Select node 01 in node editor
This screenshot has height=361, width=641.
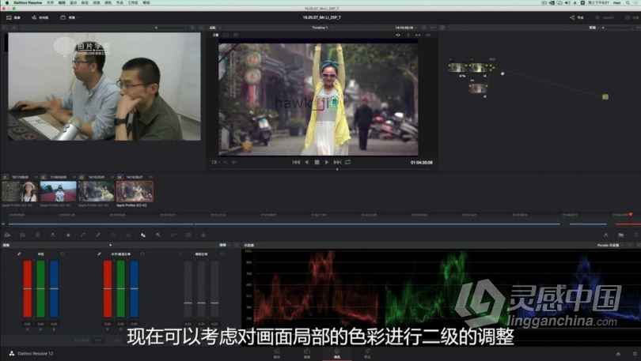coord(457,68)
